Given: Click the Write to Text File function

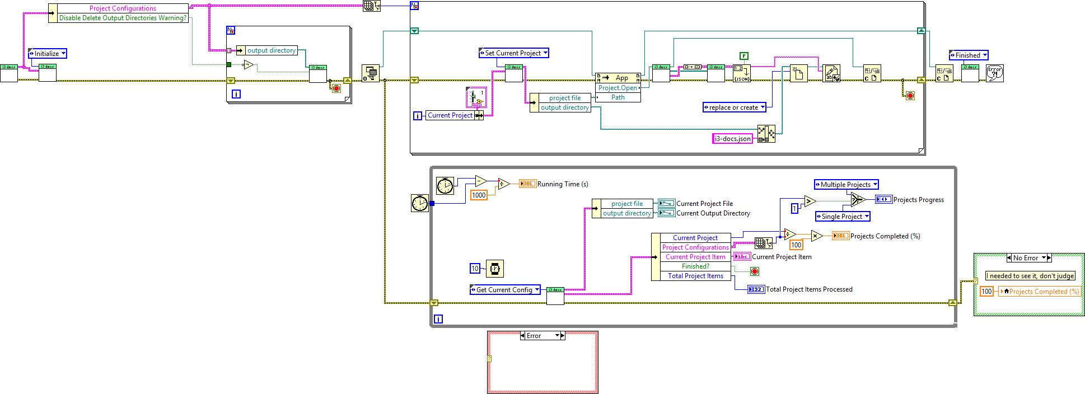Looking at the screenshot, I should 831,73.
